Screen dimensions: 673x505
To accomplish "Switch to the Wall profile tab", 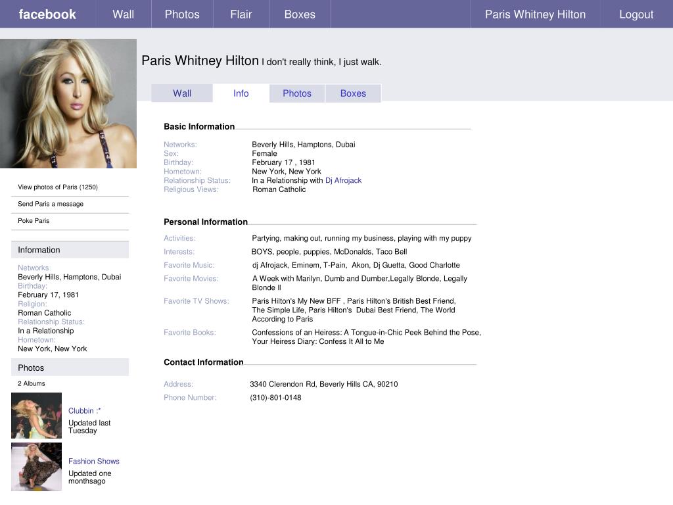I will click(x=182, y=93).
